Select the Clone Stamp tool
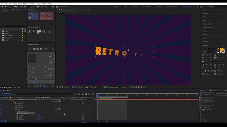 point(35,7)
